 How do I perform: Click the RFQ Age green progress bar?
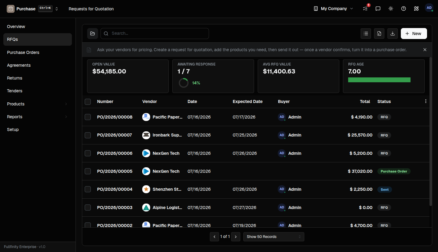(x=379, y=80)
